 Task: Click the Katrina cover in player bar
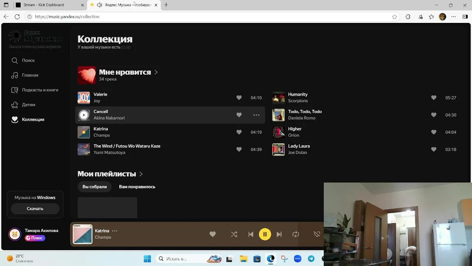[83, 234]
